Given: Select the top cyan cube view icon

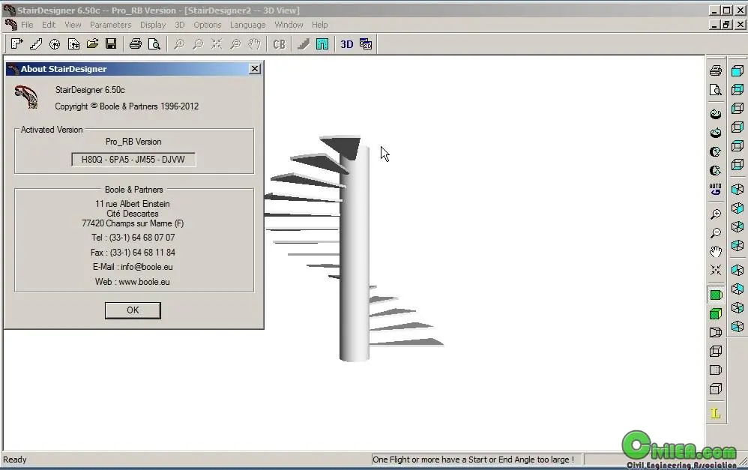Looking at the screenshot, I should click(738, 70).
